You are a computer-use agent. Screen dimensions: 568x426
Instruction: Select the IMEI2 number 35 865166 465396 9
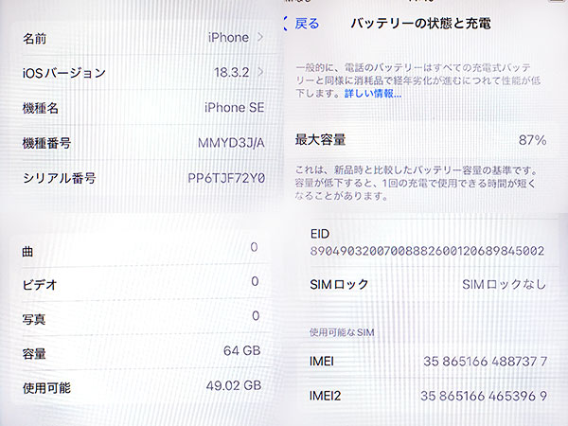[484, 396]
